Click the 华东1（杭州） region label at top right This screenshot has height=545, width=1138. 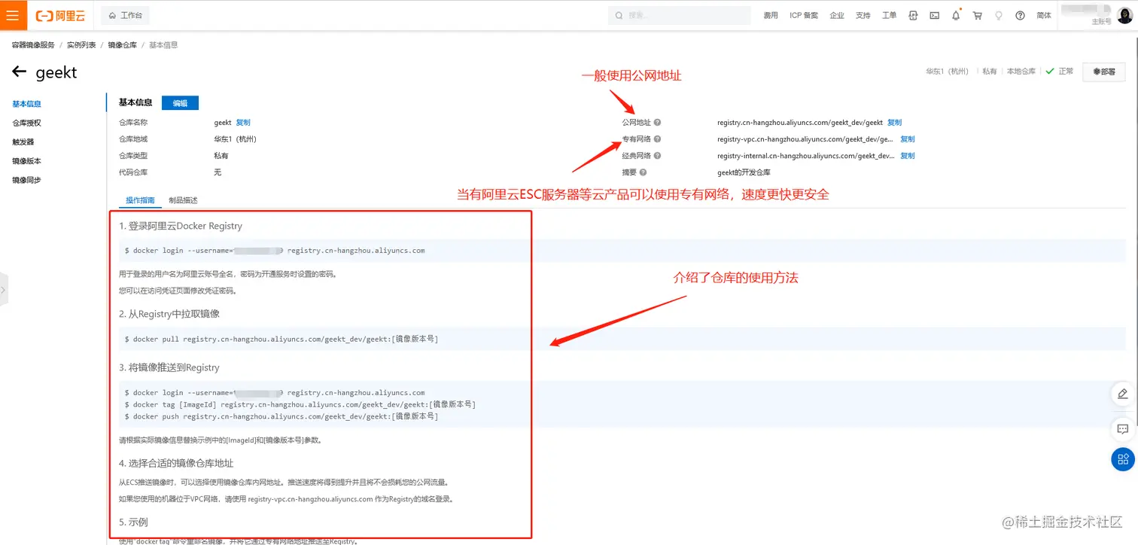click(x=948, y=72)
